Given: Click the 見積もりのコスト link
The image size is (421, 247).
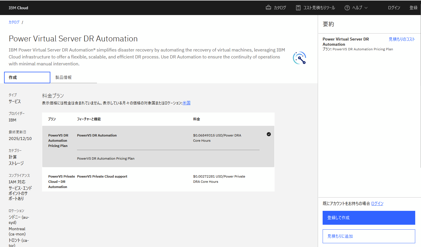Looking at the screenshot, I should 402,39.
